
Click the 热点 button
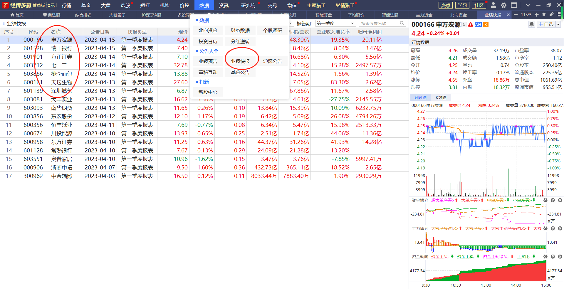(446, 5)
